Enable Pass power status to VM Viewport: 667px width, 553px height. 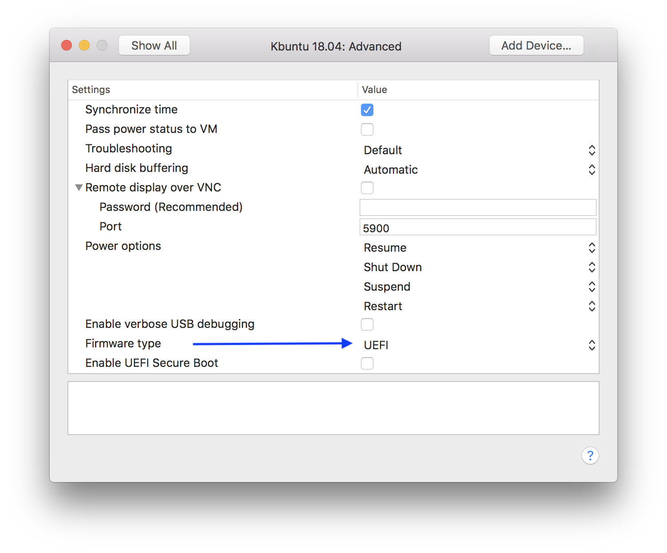pyautogui.click(x=367, y=129)
